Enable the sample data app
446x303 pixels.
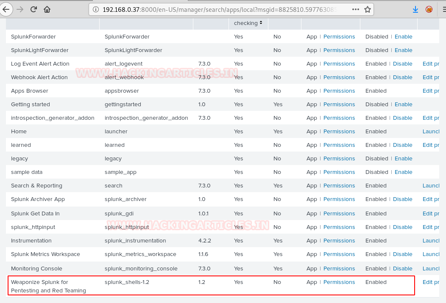coord(403,172)
